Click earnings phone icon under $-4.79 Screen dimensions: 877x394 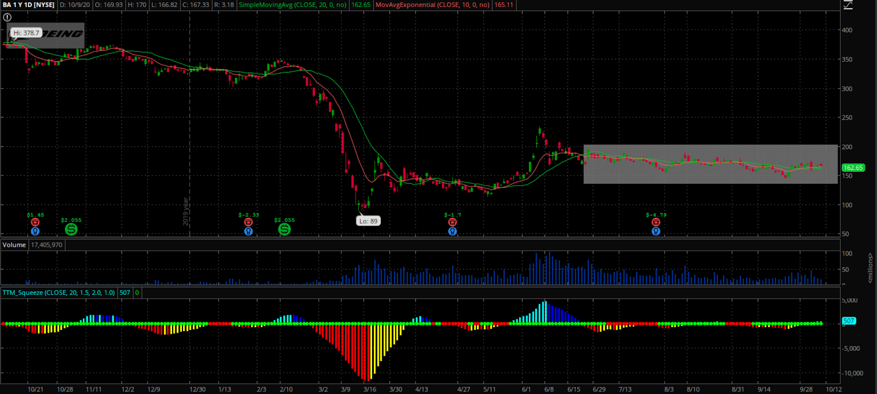[x=656, y=222]
